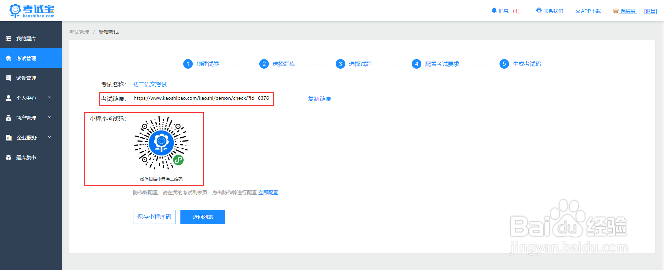Click 生成考试码 step label

point(527,64)
